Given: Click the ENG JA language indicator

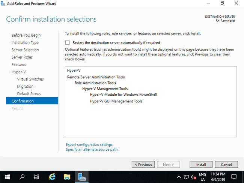Looking at the screenshot, I should coord(203,177).
